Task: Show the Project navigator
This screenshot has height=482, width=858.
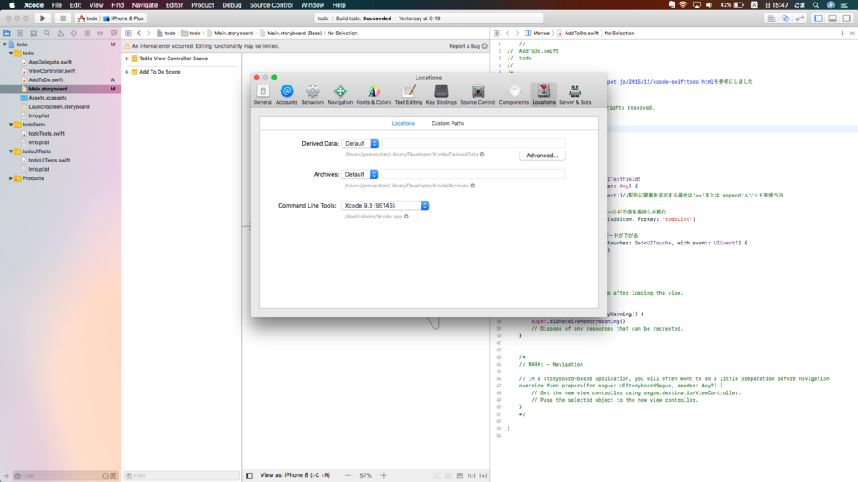Action: (x=7, y=33)
